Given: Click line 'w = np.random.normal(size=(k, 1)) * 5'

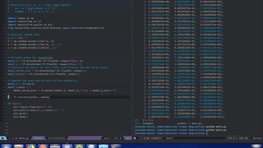Looking at the screenshot, I should tap(35, 44).
